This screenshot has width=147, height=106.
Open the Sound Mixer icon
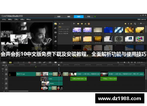(35, 62)
